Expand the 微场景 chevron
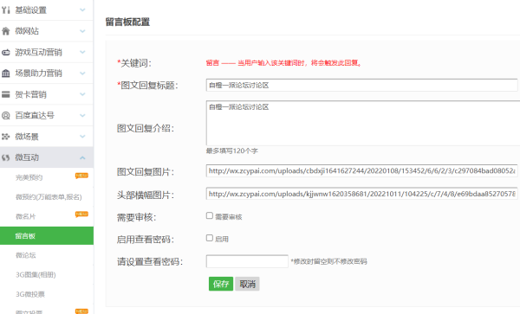The height and width of the screenshot is (314, 520). point(82,137)
